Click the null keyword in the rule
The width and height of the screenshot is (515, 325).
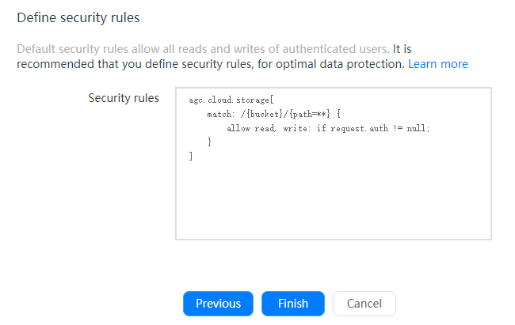pos(417,129)
